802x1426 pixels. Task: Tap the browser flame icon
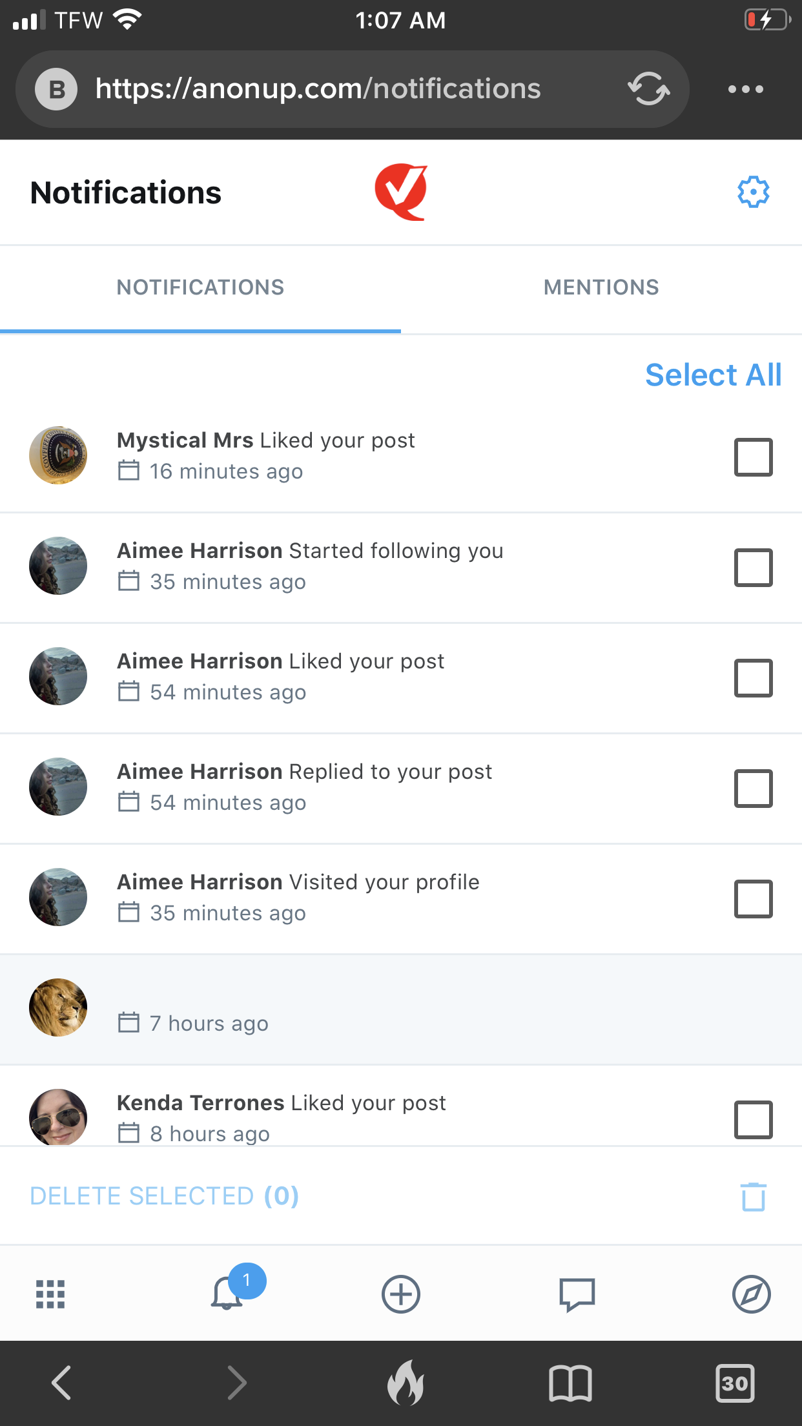pyautogui.click(x=406, y=1383)
